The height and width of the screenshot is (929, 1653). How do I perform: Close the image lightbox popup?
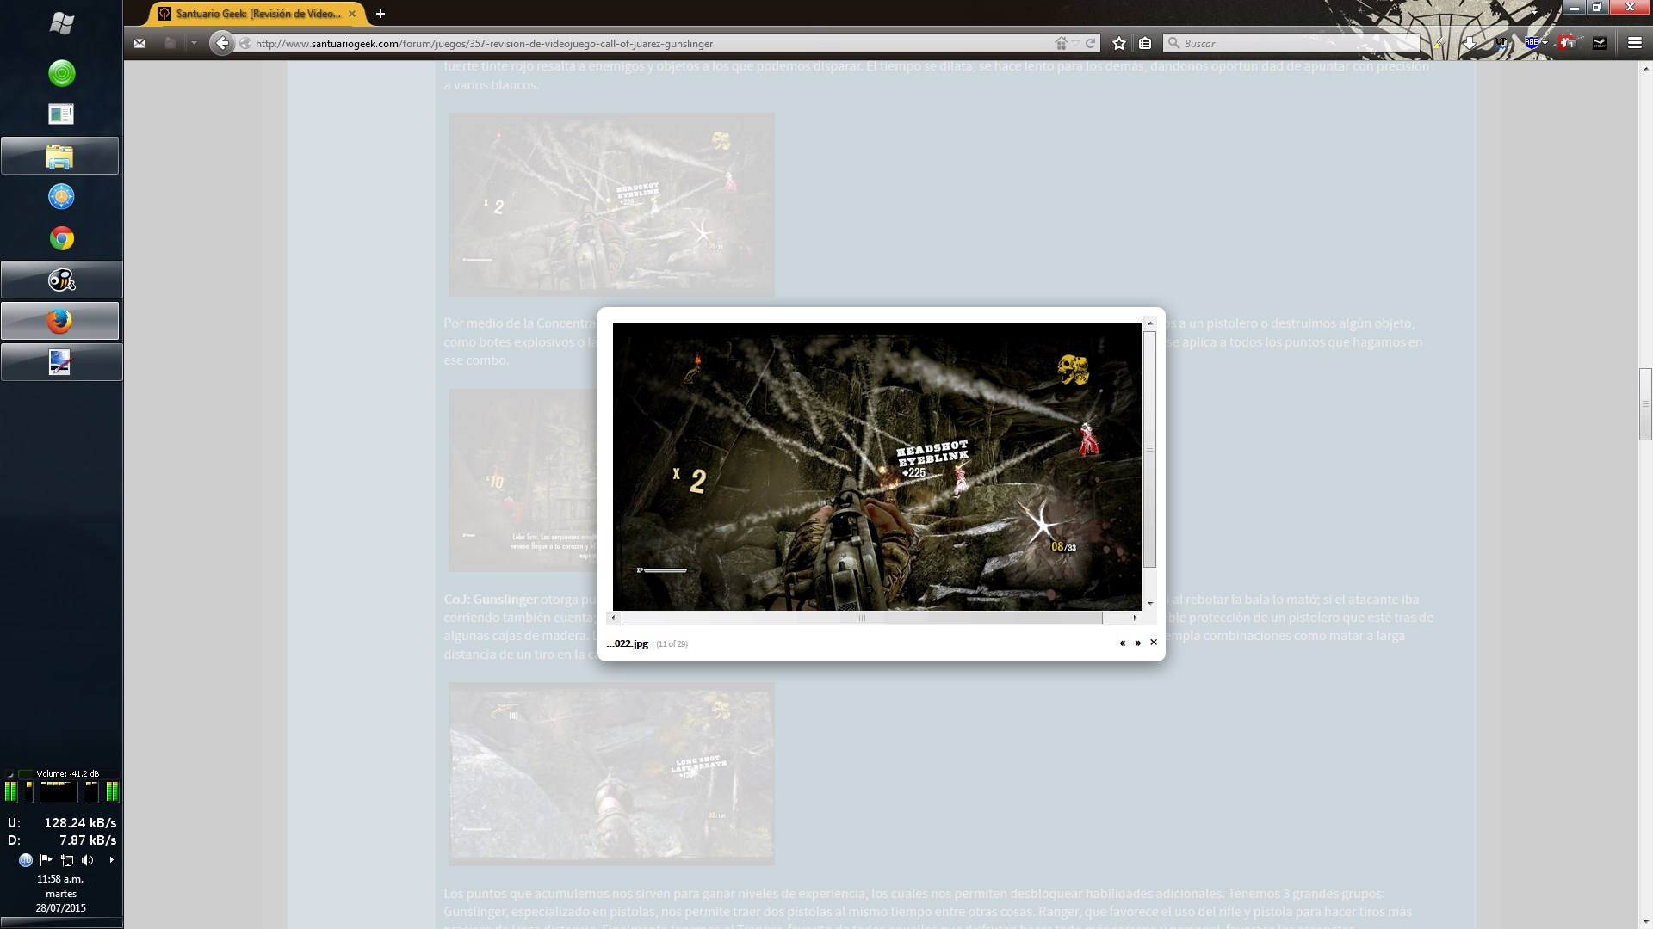(x=1154, y=642)
